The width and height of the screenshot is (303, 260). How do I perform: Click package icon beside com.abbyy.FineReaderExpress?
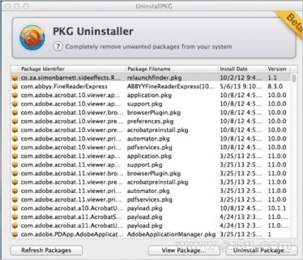pyautogui.click(x=15, y=86)
